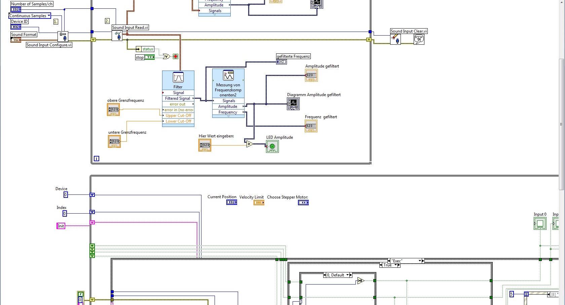
Task: Select the status unbundle node
Action: click(145, 49)
